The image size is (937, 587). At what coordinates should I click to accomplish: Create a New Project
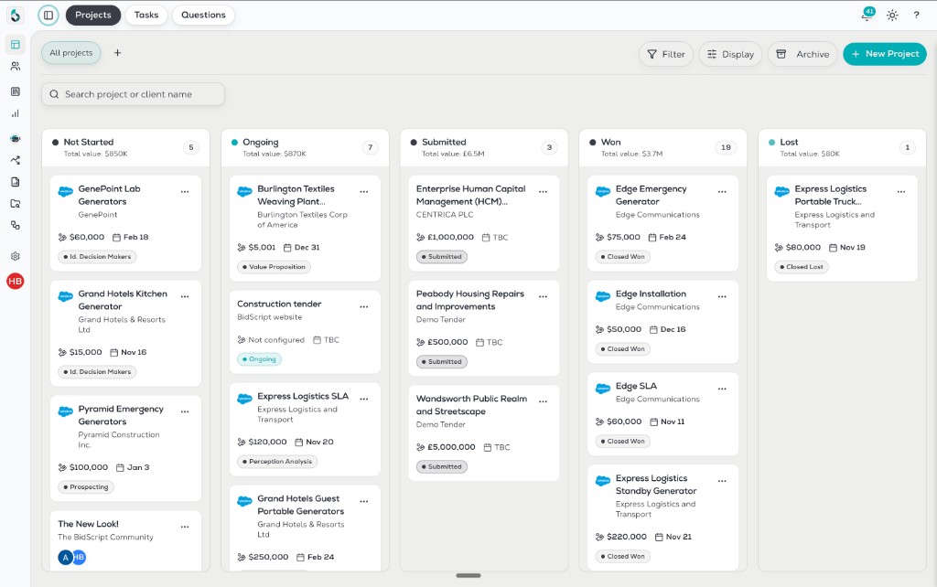(885, 54)
